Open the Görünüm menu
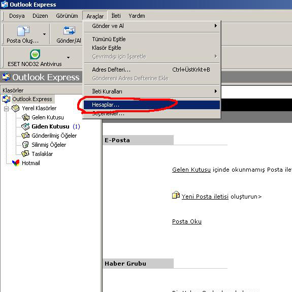Screen dimensions: 292x292 click(x=67, y=16)
